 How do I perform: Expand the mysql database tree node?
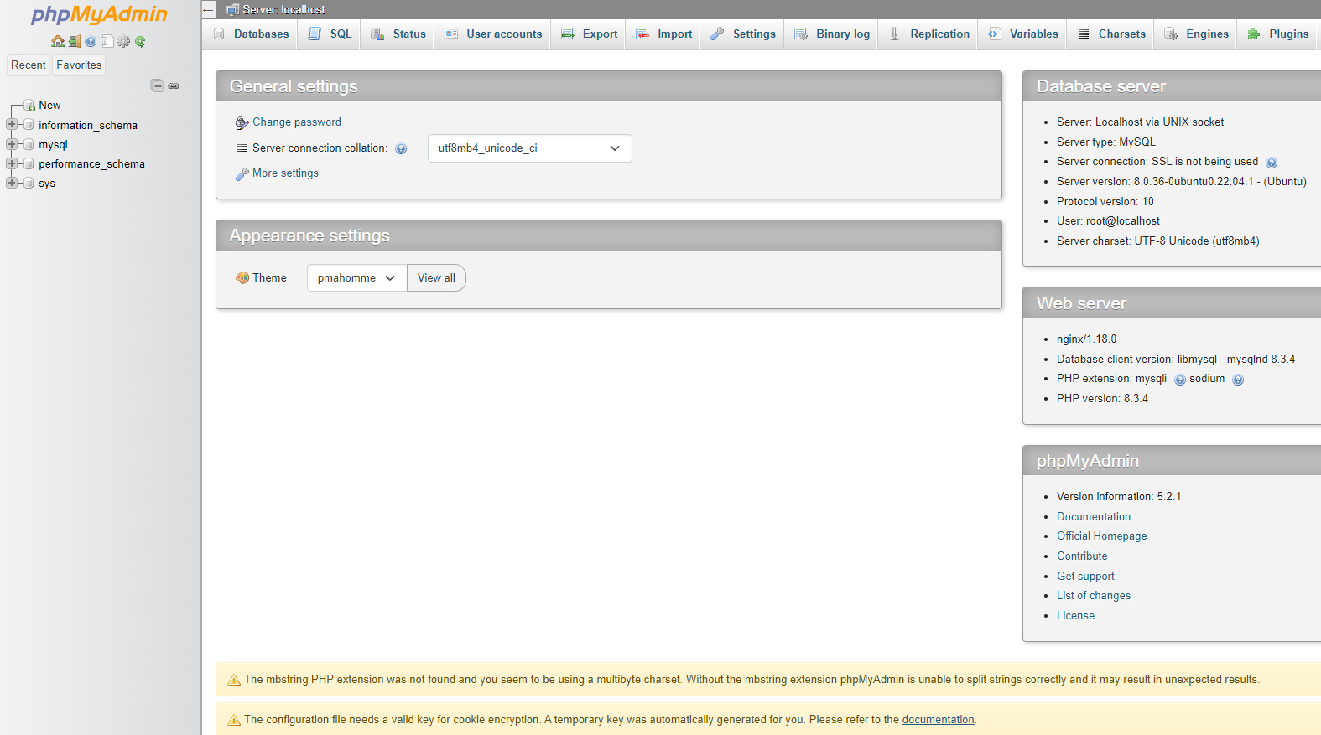[12, 143]
